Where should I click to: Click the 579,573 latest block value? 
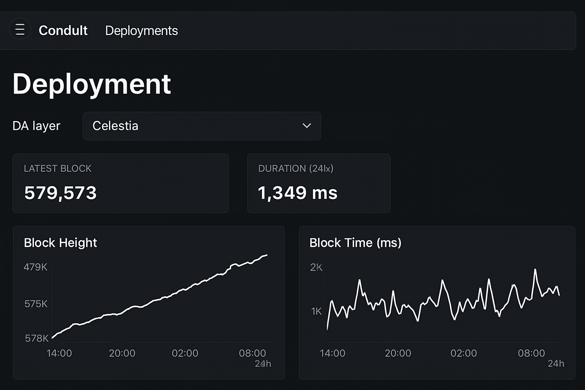tap(60, 193)
